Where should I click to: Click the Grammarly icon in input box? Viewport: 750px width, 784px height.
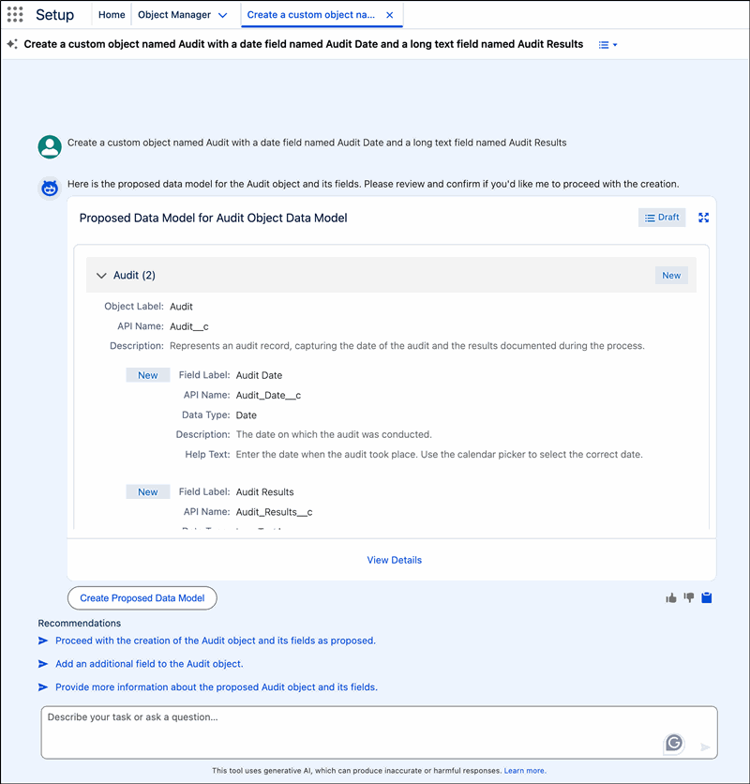click(x=674, y=743)
